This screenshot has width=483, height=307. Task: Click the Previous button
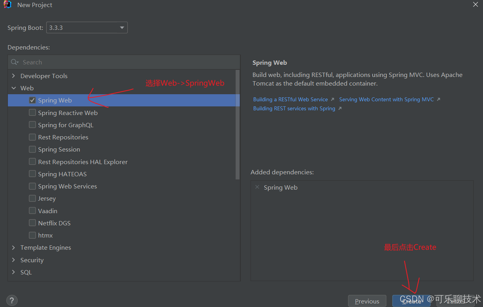pos(367,301)
